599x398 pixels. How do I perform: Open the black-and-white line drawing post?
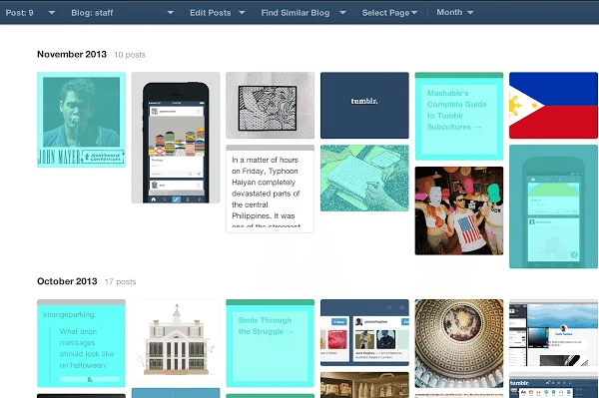(271, 106)
